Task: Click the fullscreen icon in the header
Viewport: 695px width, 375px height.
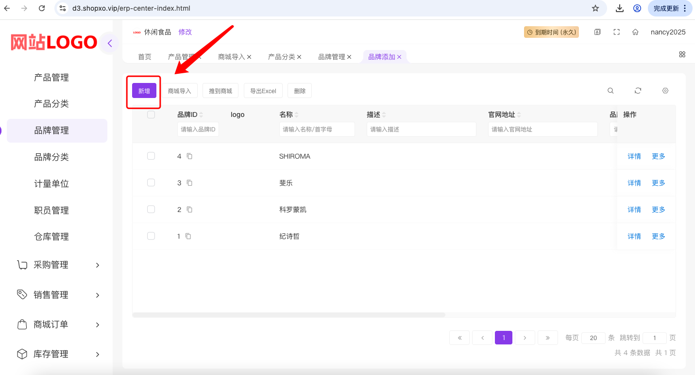Action: pyautogui.click(x=617, y=32)
